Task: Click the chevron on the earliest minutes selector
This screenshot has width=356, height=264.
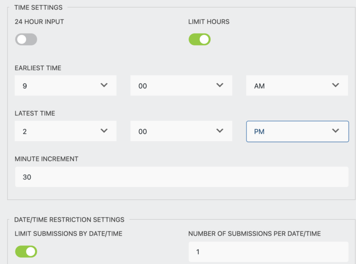Action: point(220,85)
